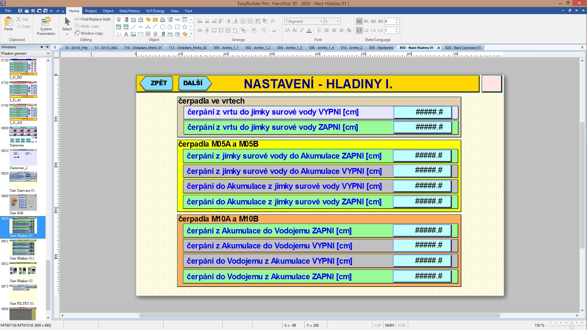Select state S3
The height and width of the screenshot is (330, 587).
click(380, 21)
